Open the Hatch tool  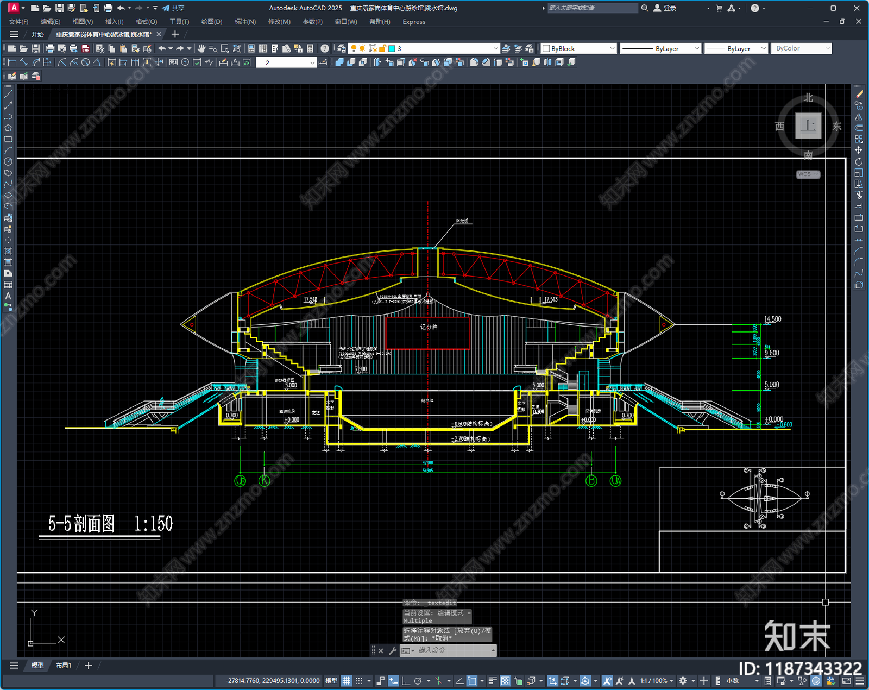click(8, 251)
